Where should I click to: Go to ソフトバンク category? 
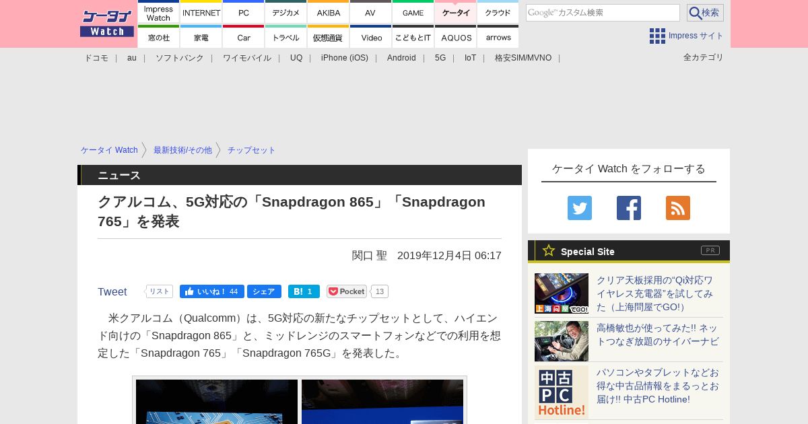(180, 58)
